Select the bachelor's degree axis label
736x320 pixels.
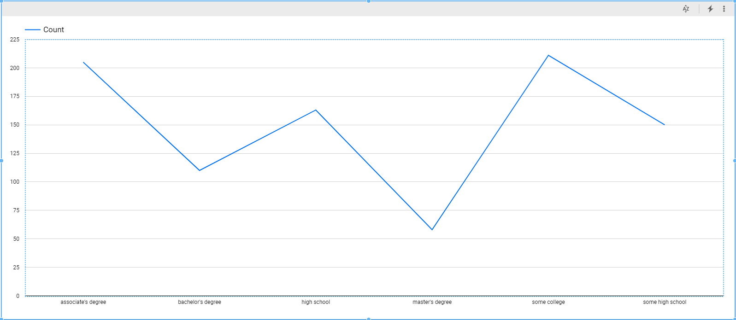pyautogui.click(x=200, y=302)
